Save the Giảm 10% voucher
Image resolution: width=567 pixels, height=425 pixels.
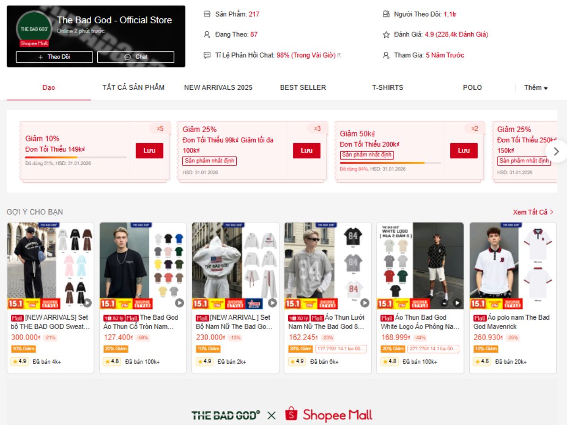click(x=149, y=151)
